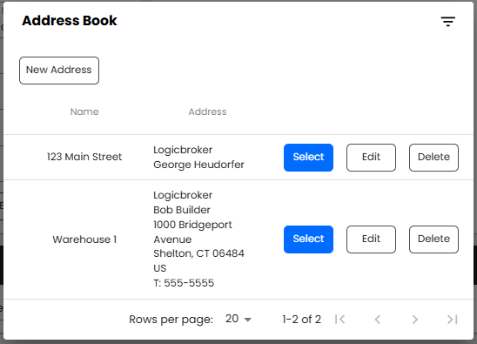Click the rows per page dropdown arrow
Viewport: 477px width, 344px height.
click(x=248, y=320)
